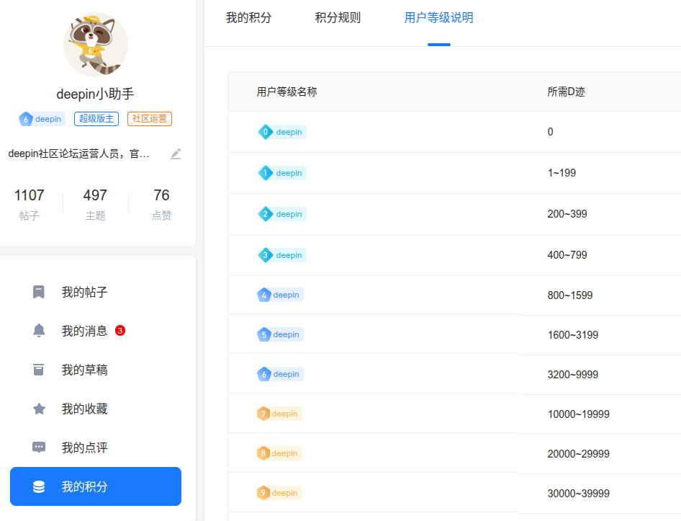Viewport: 681px width, 521px height.
Task: Click the 社区运营 badge
Action: (150, 119)
